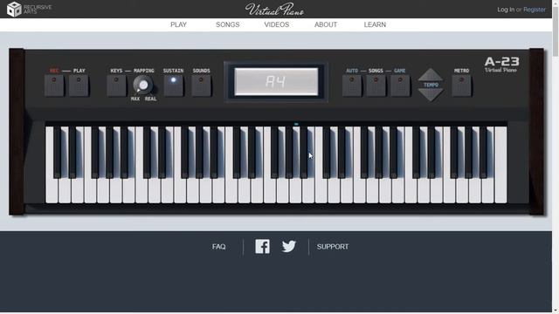Click the A-23 model label
Viewport: 559px width, 314px height.
point(502,62)
